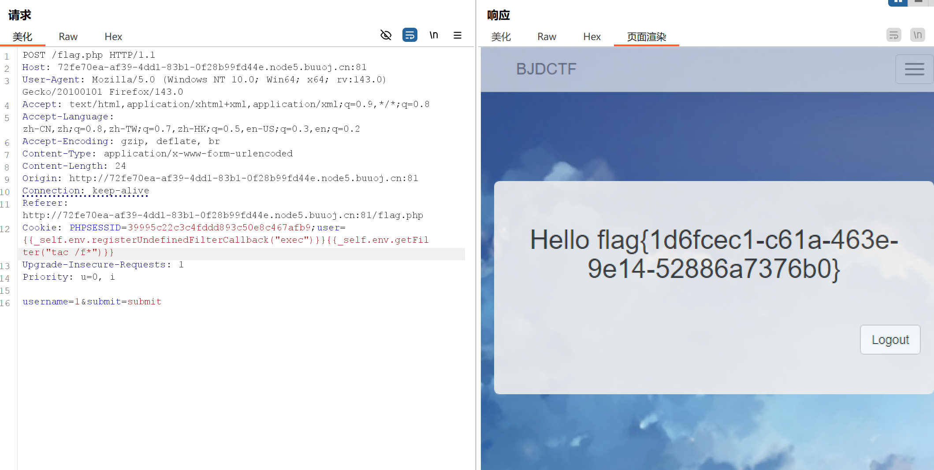This screenshot has height=470, width=934.
Task: Click the BJDCTF brand link
Action: [546, 69]
